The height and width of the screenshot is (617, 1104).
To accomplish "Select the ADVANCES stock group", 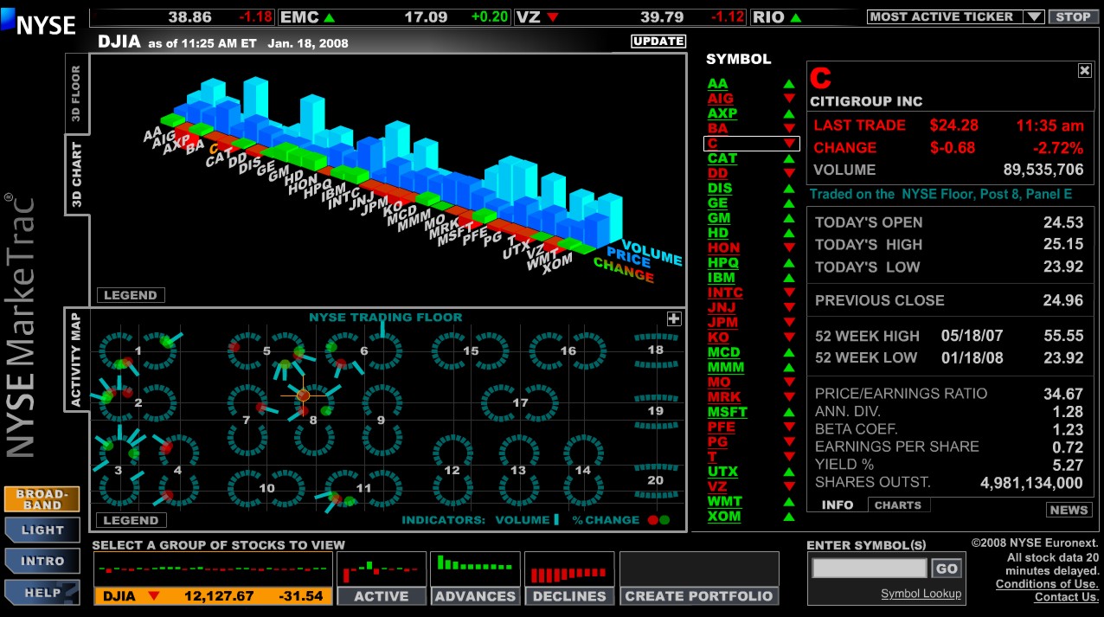I will [x=475, y=596].
